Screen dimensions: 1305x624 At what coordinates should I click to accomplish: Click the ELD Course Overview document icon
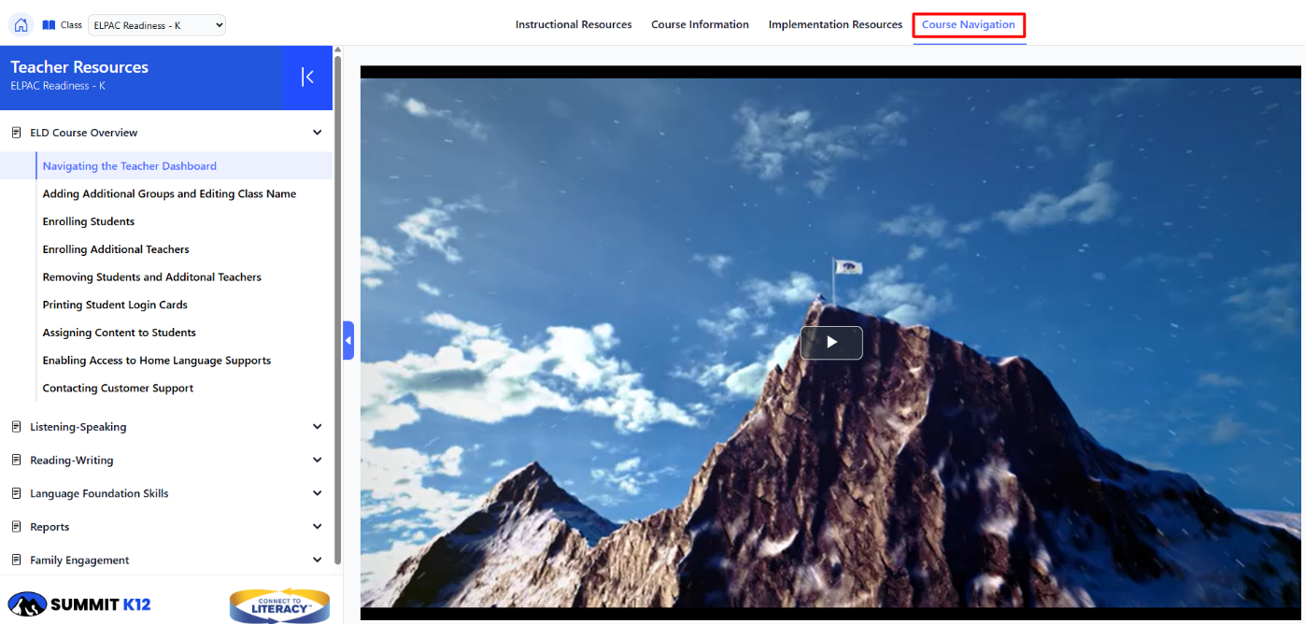16,133
